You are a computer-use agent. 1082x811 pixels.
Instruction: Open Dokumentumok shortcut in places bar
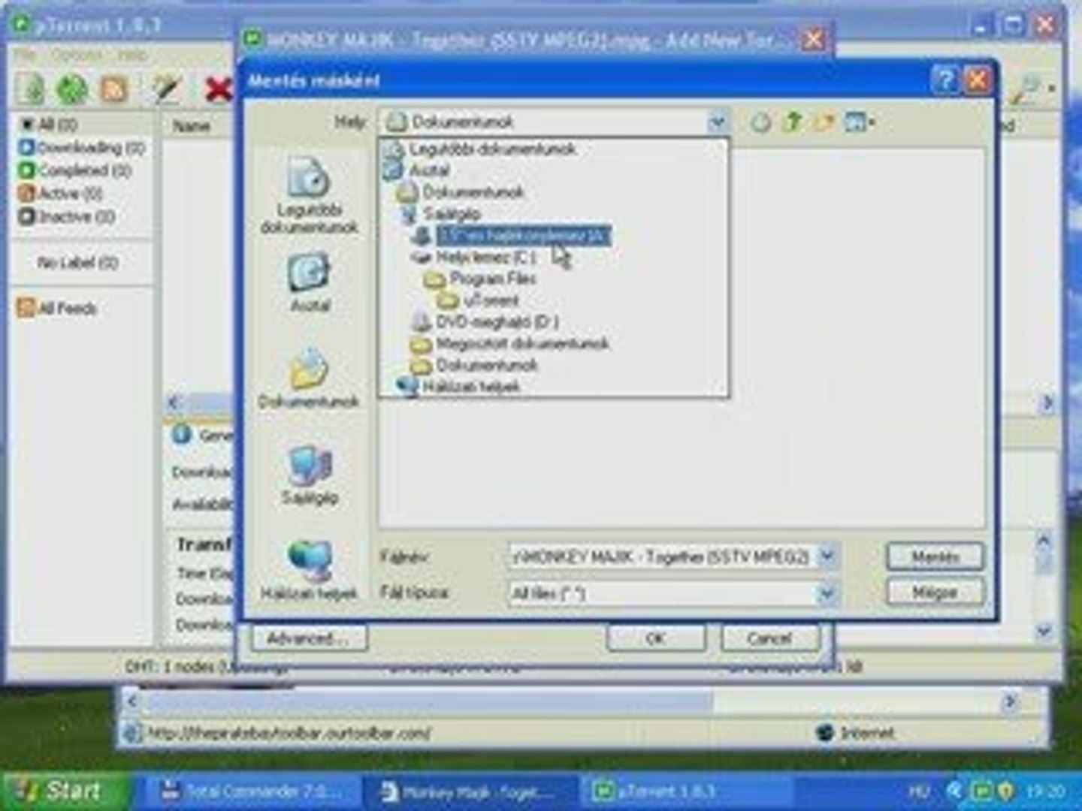(309, 379)
